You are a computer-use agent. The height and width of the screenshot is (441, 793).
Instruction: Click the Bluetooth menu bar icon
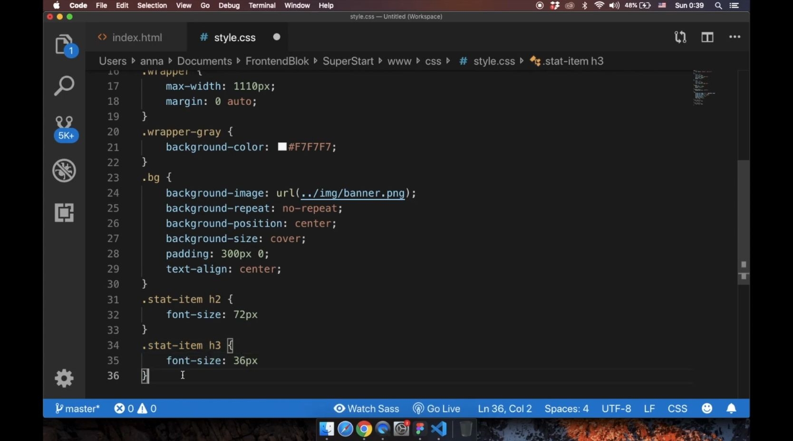[x=585, y=6]
